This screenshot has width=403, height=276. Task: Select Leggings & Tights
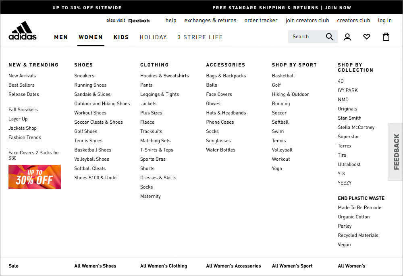(160, 94)
